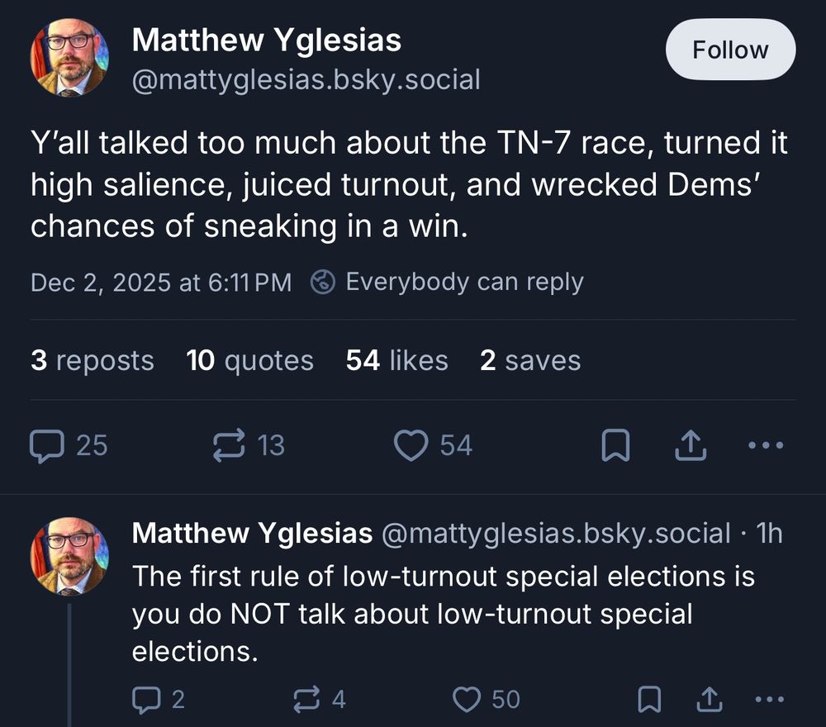
Task: Like the low-turnout special elections reply
Action: coord(468,699)
